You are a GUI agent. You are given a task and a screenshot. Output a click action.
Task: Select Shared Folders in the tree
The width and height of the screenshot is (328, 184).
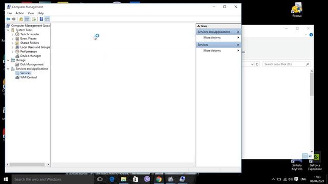click(30, 43)
